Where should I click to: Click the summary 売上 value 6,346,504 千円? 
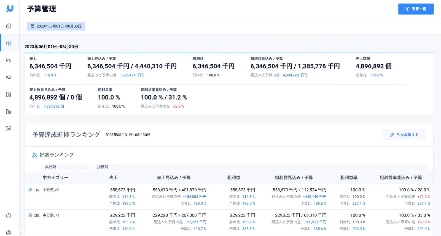pyautogui.click(x=50, y=66)
